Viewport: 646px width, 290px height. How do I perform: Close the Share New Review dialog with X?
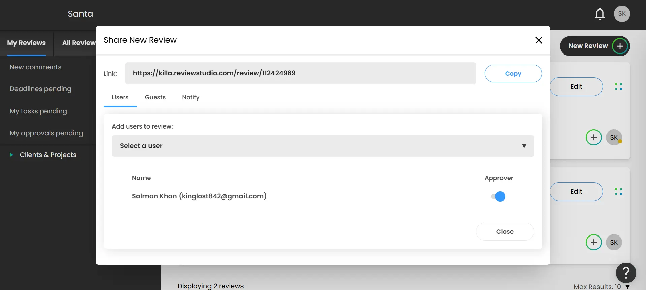[538, 40]
